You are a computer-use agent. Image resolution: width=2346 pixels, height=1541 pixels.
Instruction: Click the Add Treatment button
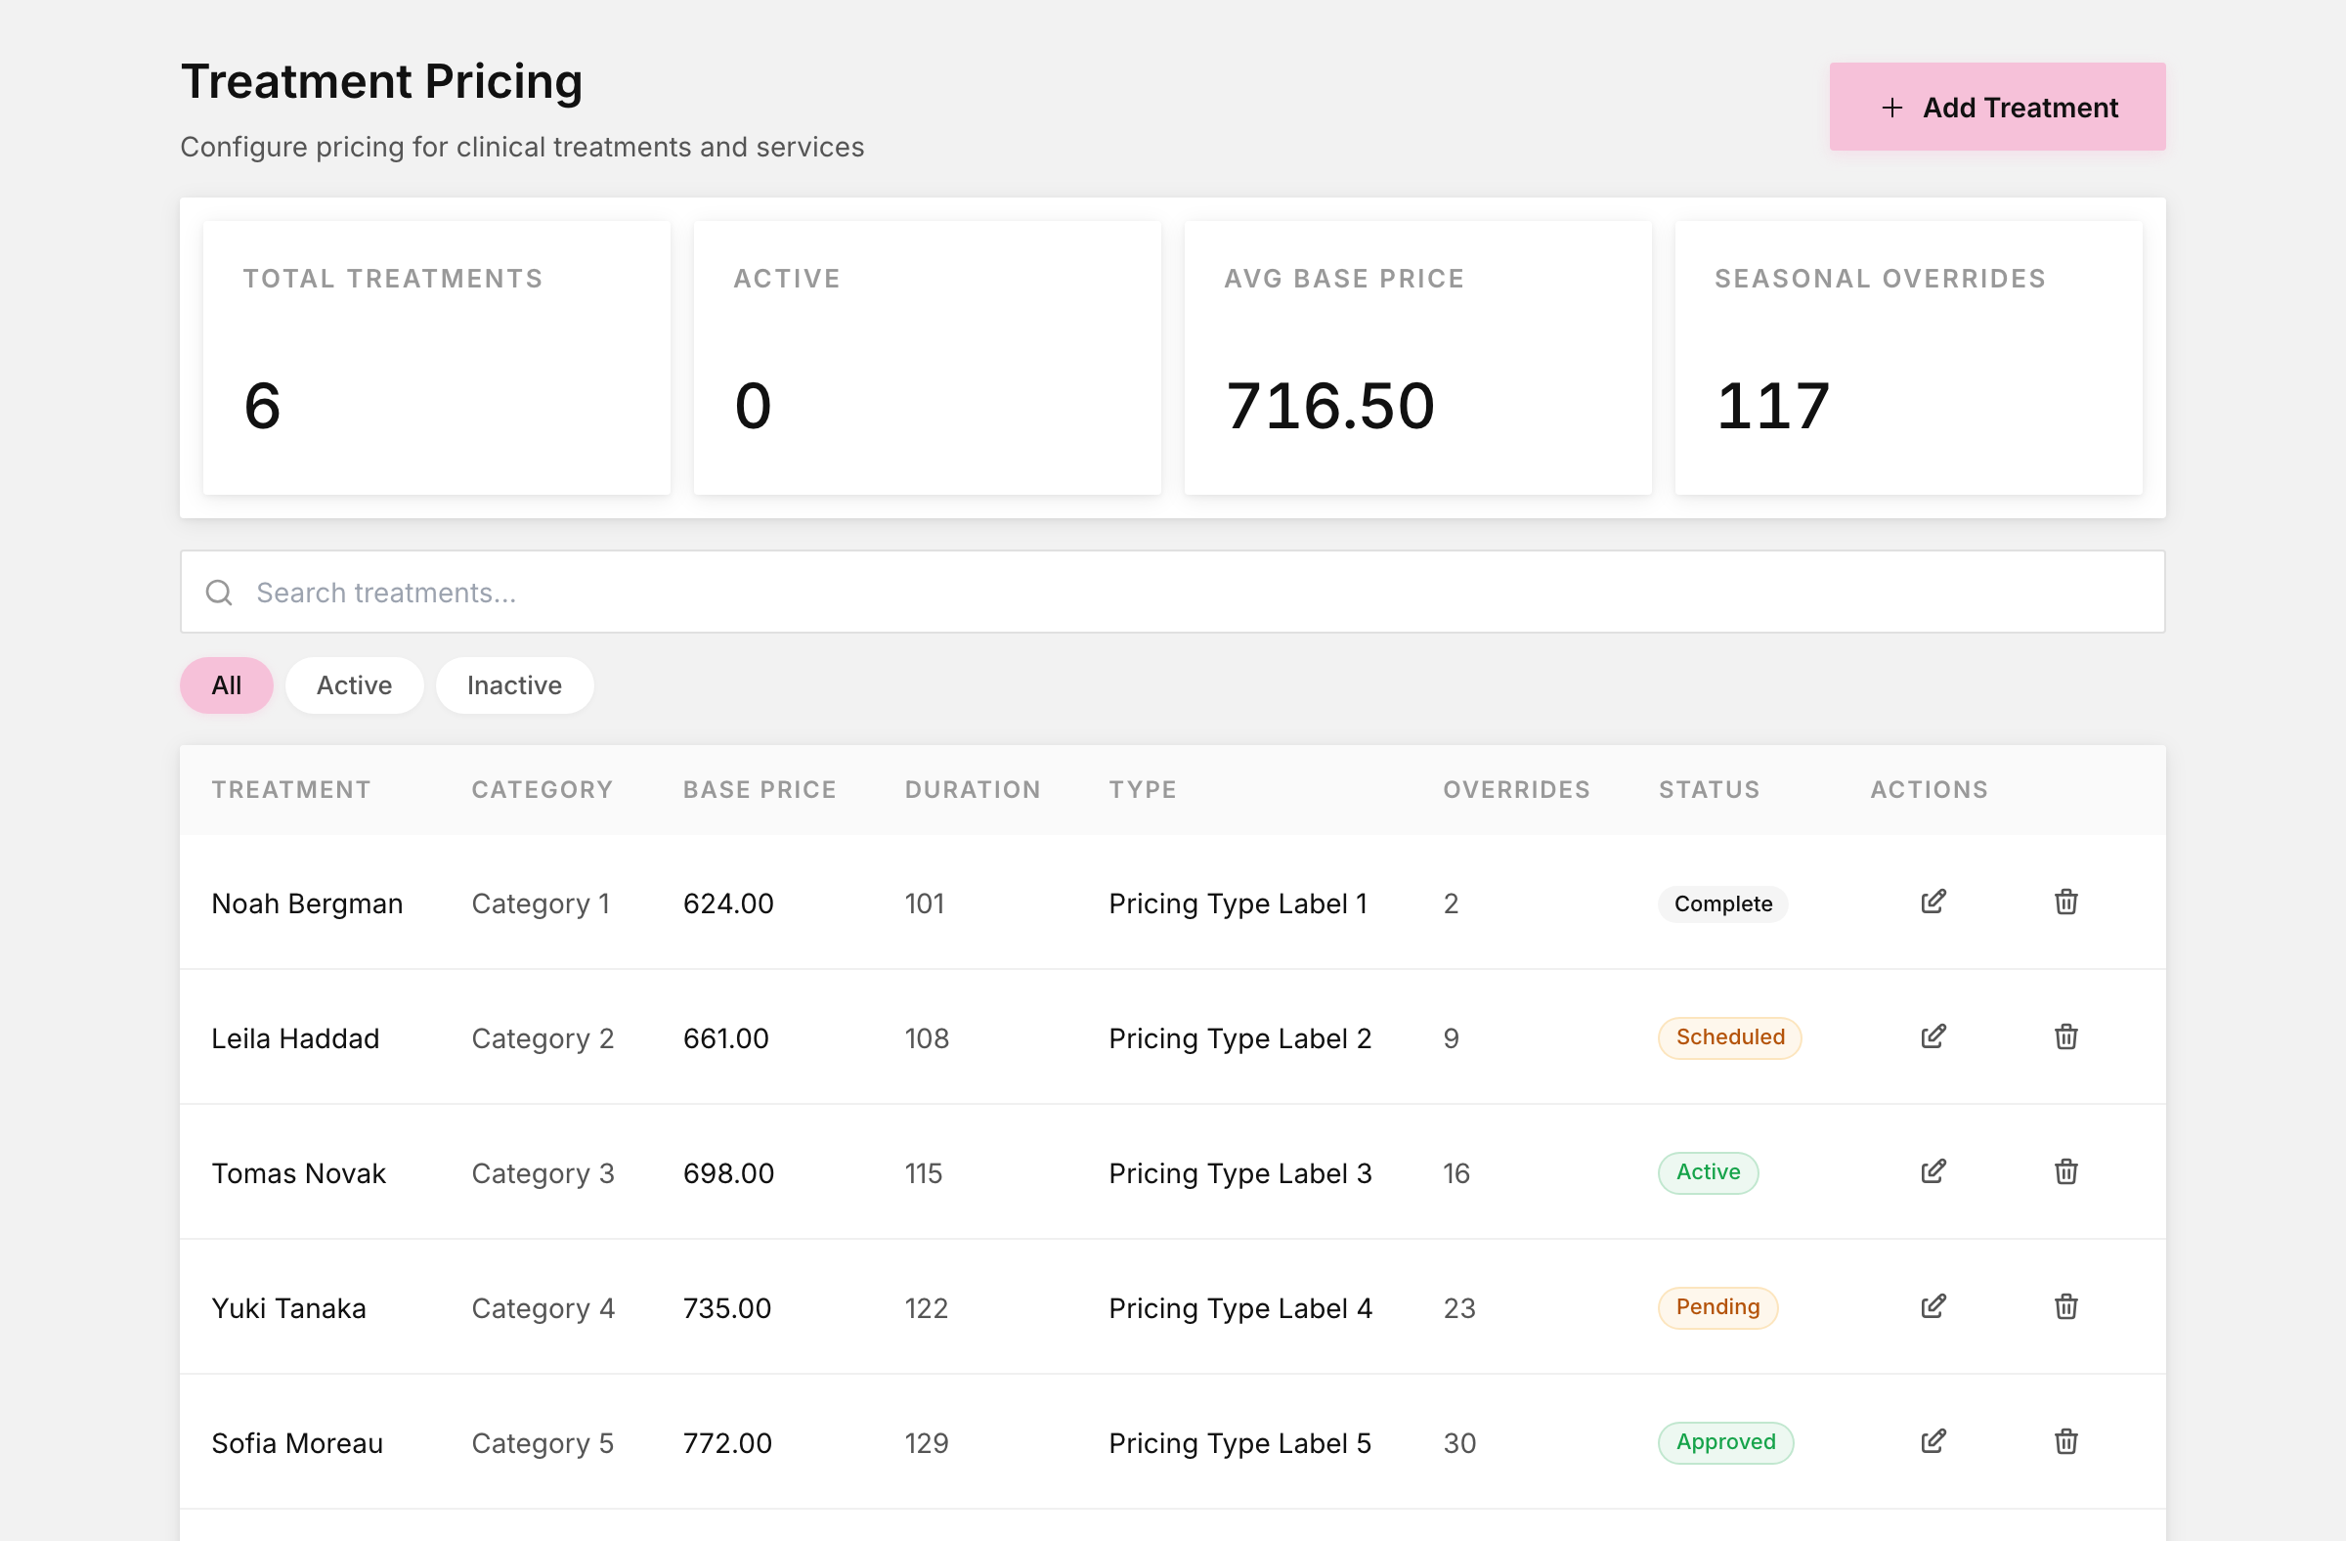tap(1997, 107)
